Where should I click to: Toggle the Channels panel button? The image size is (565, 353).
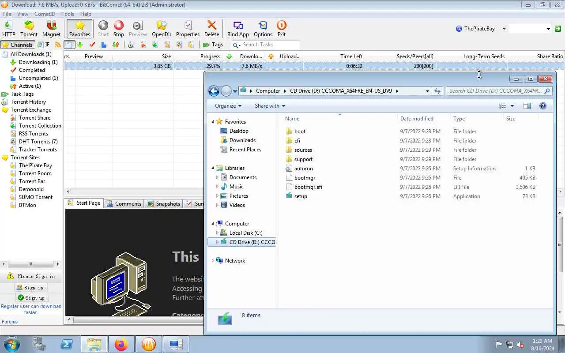[17, 45]
